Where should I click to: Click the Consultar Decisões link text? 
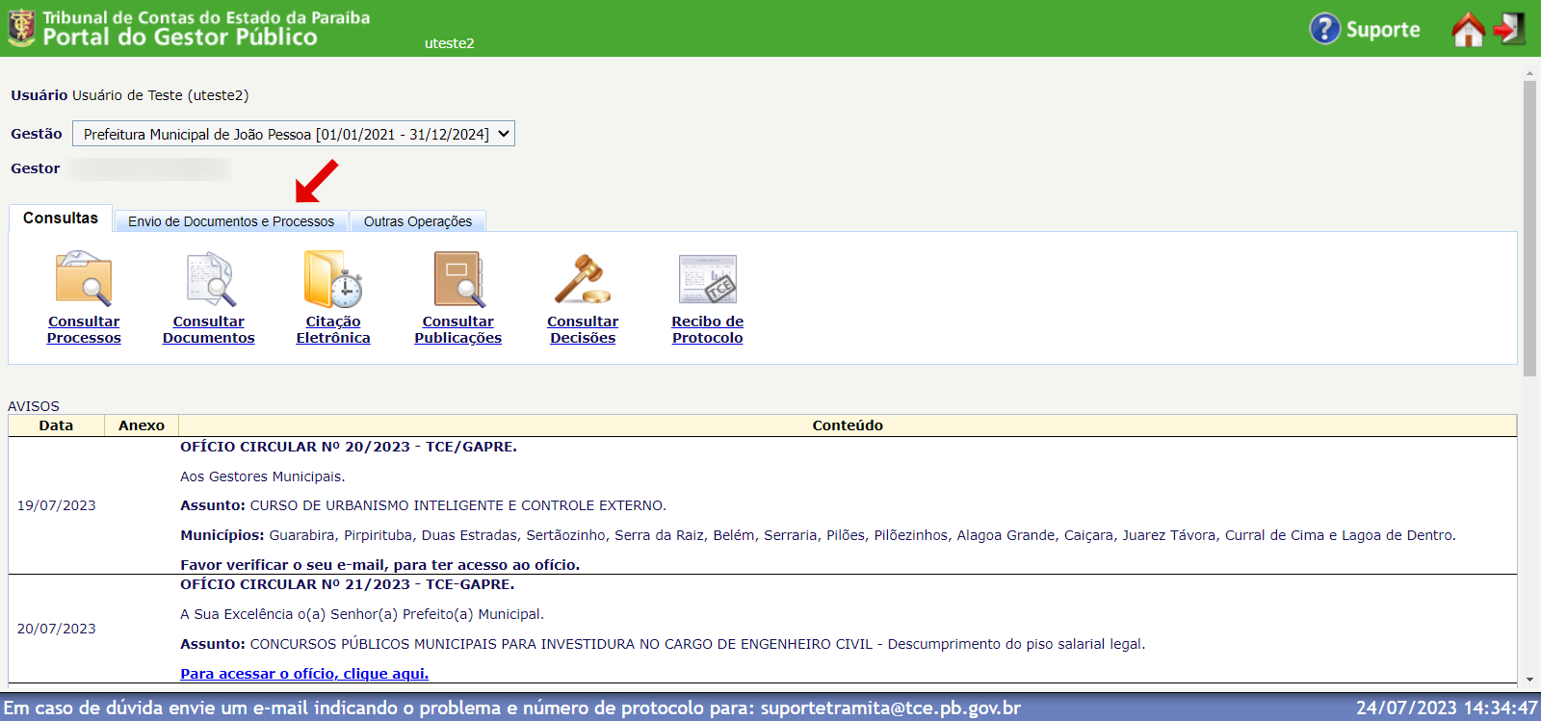[x=583, y=329]
